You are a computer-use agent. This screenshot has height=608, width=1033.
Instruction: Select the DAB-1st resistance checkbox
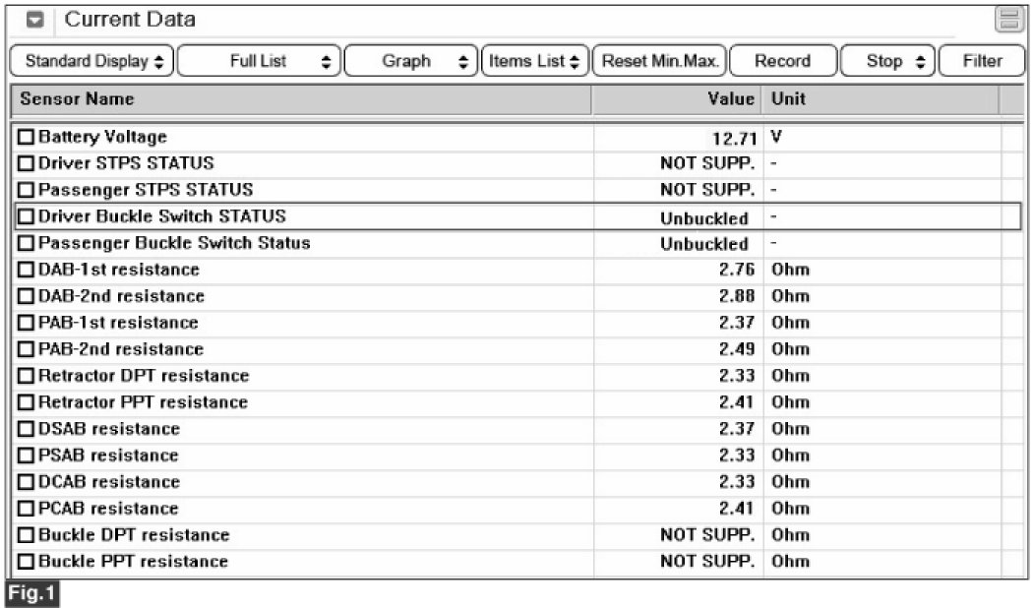[x=27, y=270]
